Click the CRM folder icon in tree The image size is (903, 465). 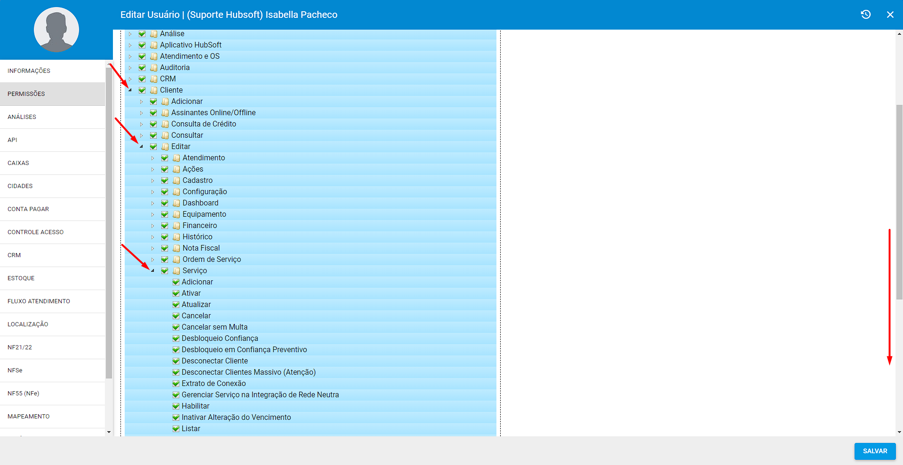(x=153, y=79)
